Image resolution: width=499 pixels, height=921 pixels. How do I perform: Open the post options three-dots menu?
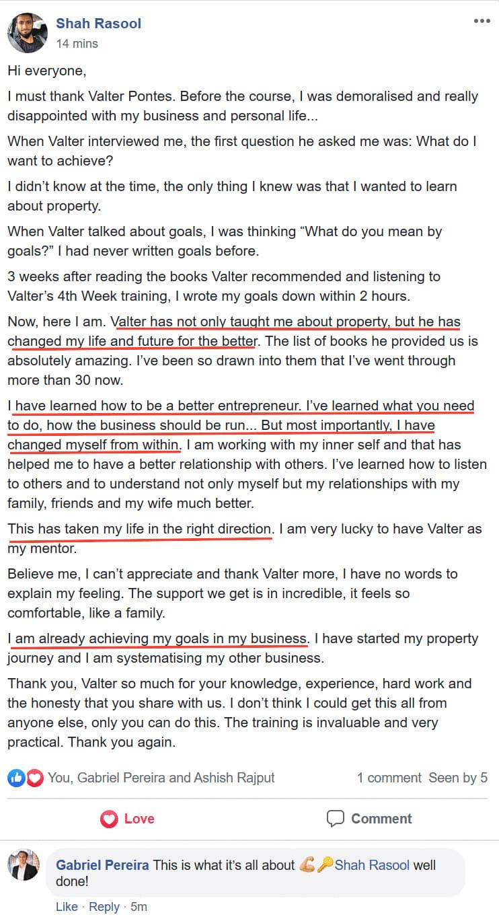pos(482,22)
